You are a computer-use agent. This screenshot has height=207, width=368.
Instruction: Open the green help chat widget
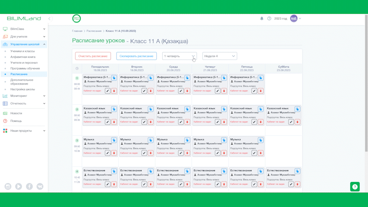click(355, 187)
